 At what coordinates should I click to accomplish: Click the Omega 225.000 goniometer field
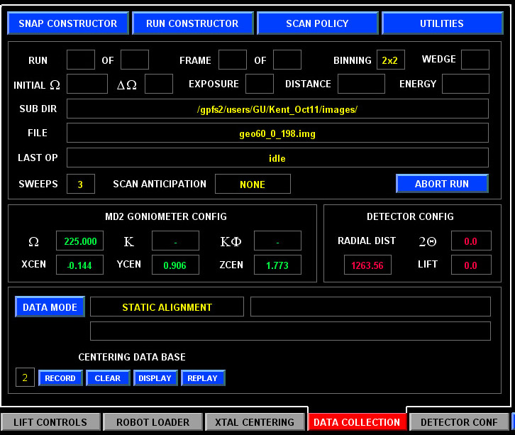(x=79, y=241)
